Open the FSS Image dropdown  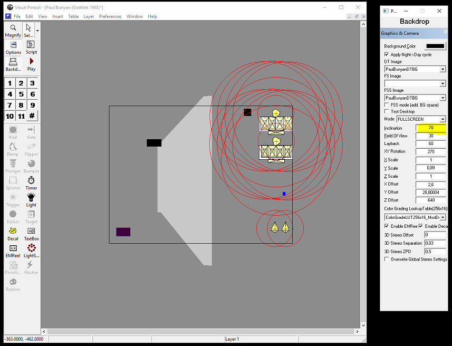443,98
